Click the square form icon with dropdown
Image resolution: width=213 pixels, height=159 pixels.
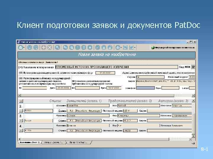[131, 48]
